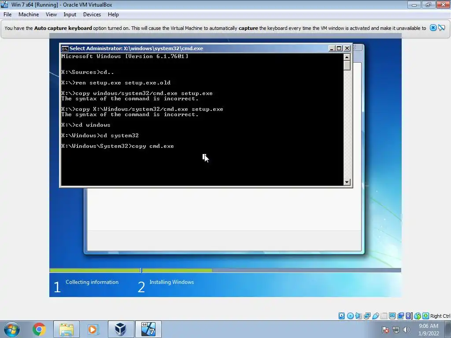This screenshot has height=338, width=451.
Task: Open the network tray icon
Action: (396, 330)
